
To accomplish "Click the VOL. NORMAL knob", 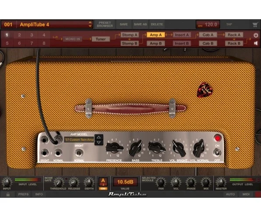I will tap(199, 148).
